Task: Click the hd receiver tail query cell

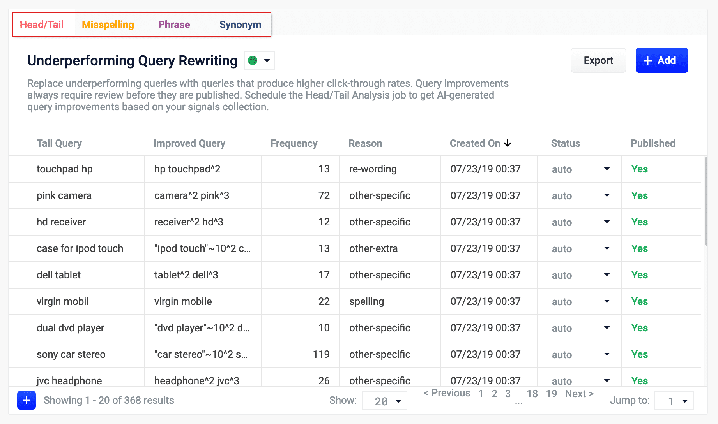Action: (76, 222)
